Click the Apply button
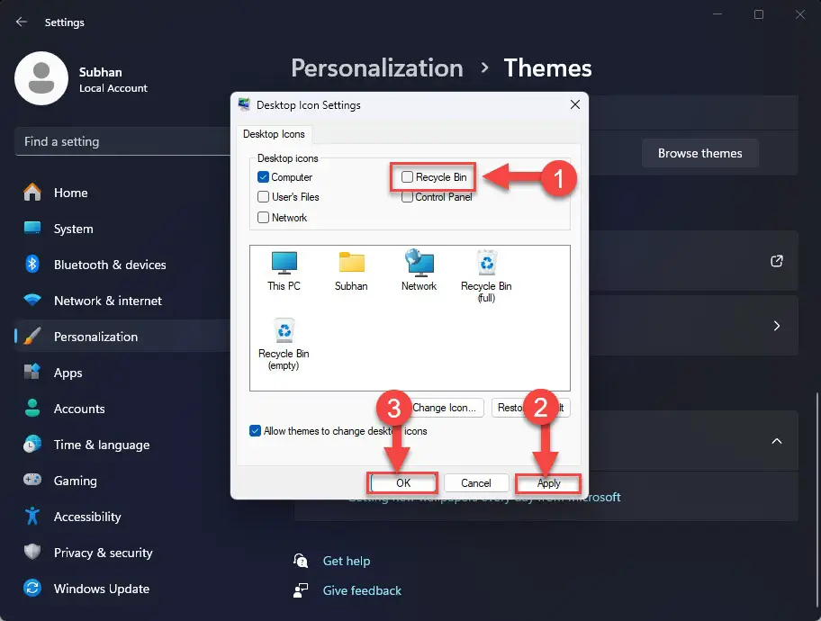Viewport: 821px width, 621px height. click(548, 483)
